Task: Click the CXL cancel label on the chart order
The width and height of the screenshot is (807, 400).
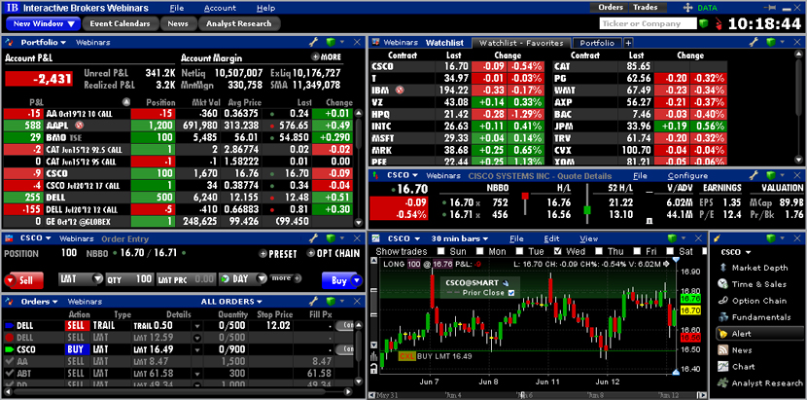Action: [407, 355]
